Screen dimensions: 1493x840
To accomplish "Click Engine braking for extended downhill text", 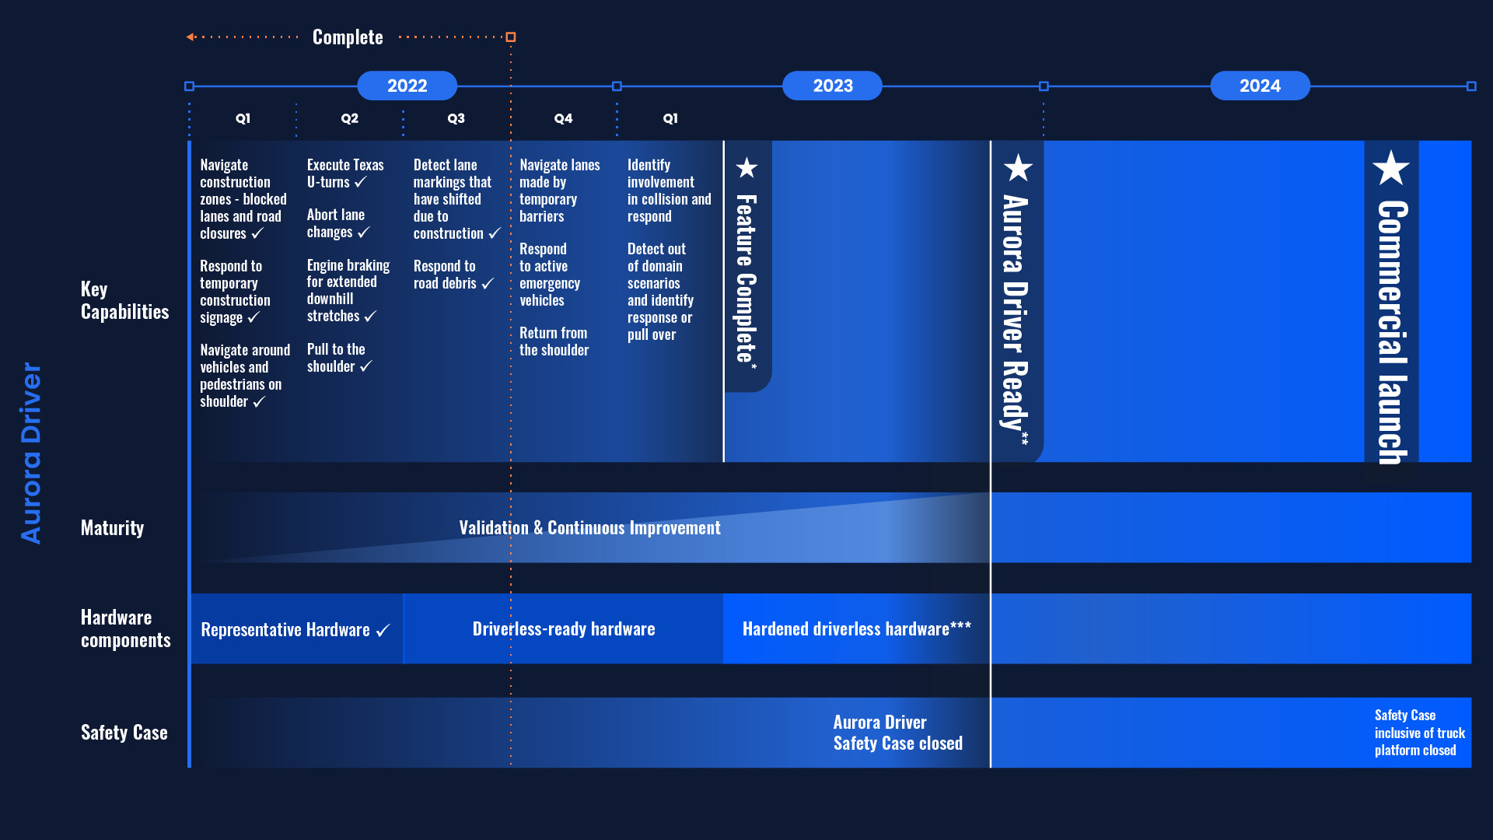I will pos(348,290).
